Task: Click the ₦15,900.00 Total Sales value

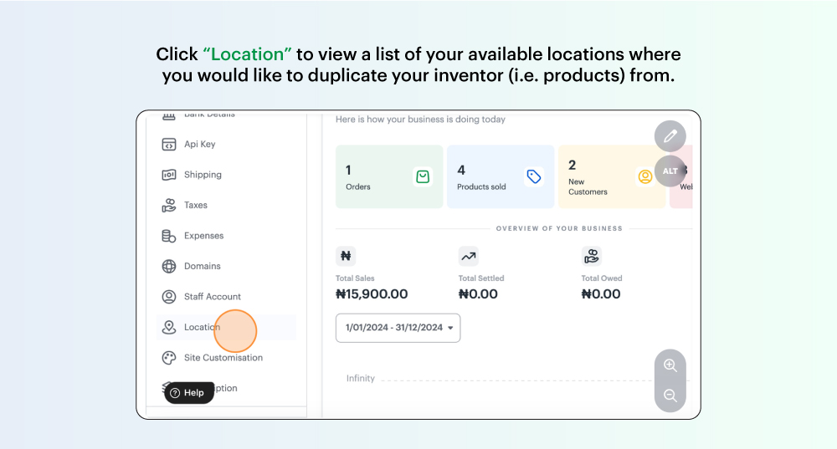Action: (372, 293)
